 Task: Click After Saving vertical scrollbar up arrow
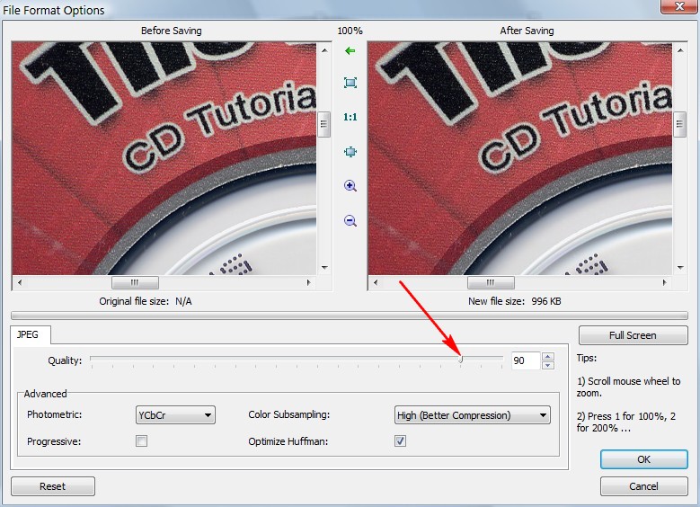pos(680,50)
